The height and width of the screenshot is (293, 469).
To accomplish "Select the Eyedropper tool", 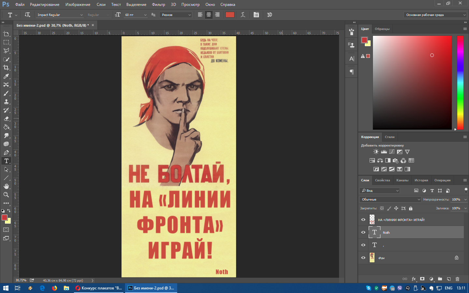I will coord(6,76).
